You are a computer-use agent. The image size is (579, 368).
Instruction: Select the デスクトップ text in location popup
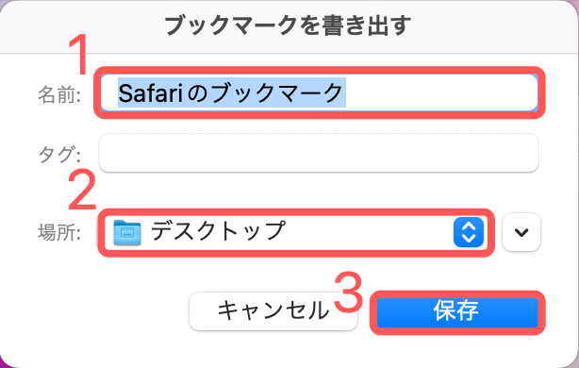[x=218, y=231]
